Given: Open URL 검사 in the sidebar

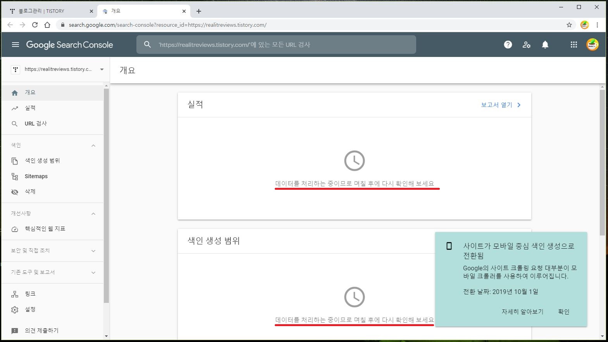Looking at the screenshot, I should (x=52, y=124).
